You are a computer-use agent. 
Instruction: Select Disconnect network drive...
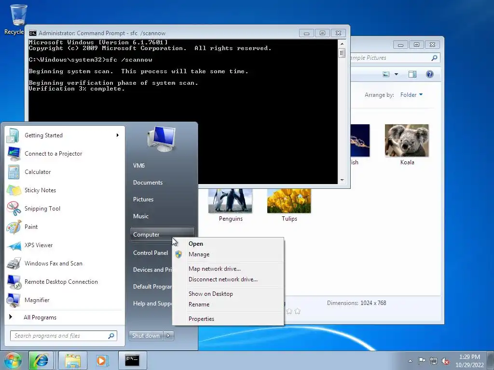(228, 279)
